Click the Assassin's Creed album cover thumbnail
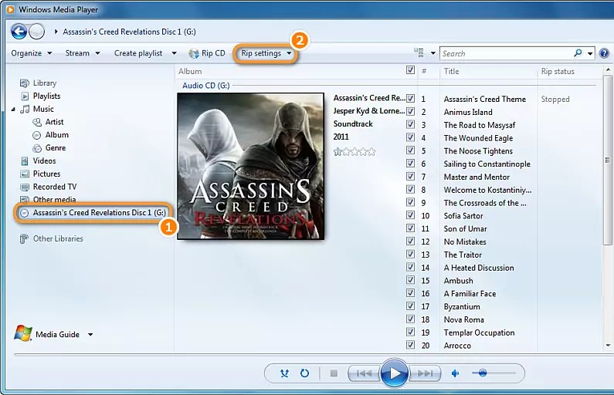The height and width of the screenshot is (395, 614). [250, 166]
